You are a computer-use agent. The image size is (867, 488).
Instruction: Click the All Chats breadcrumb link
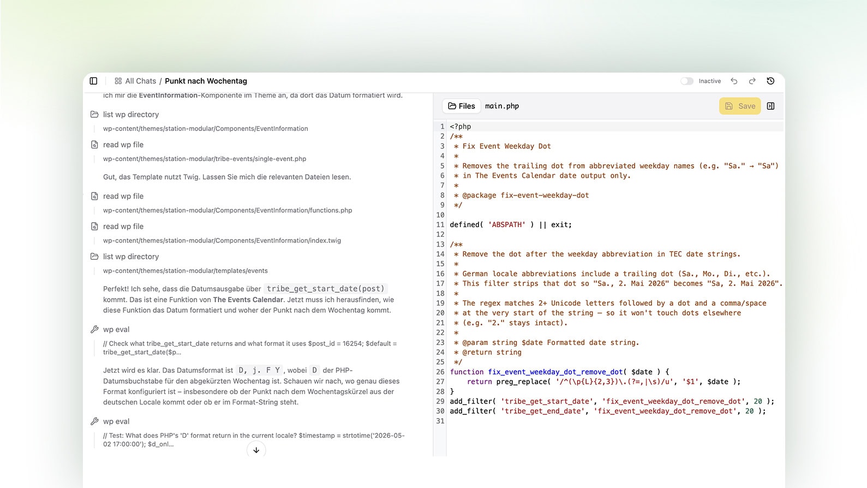tap(140, 81)
